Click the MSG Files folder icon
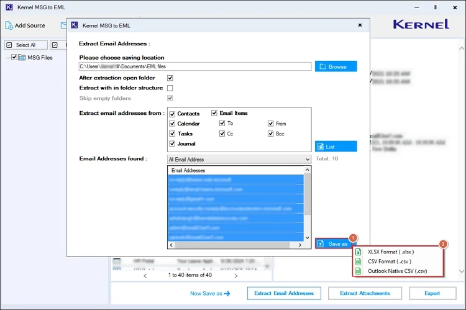 [22, 58]
